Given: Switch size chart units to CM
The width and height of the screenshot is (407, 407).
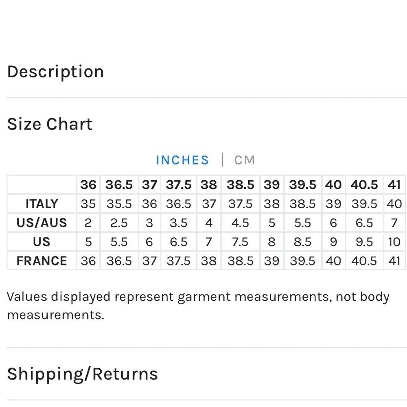Looking at the screenshot, I should pyautogui.click(x=245, y=160).
